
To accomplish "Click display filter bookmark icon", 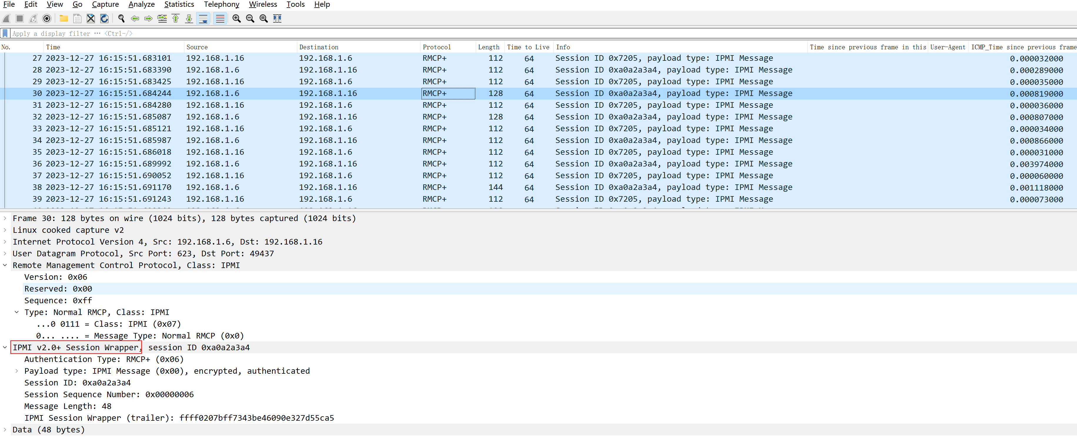I will pyautogui.click(x=5, y=33).
